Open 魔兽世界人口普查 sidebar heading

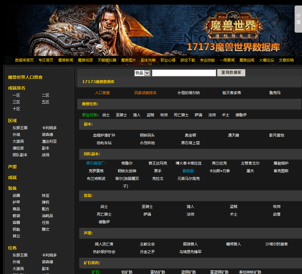tap(25, 77)
